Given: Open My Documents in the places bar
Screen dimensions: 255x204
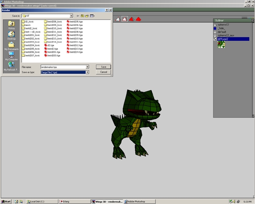Looking at the screenshot, I should coord(11,46).
